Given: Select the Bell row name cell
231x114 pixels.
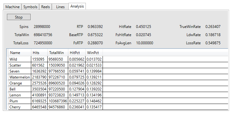Looking at the screenshot, I should [x=20, y=89].
